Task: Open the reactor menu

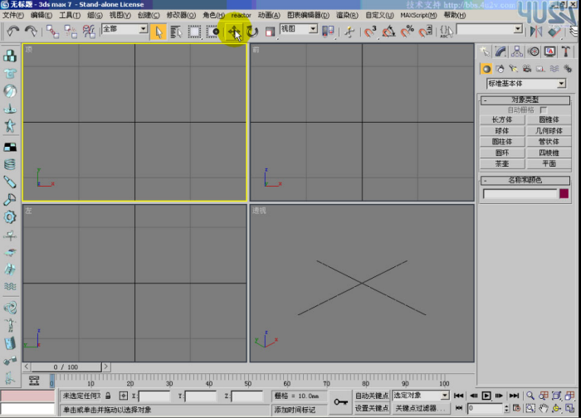Action: point(241,15)
